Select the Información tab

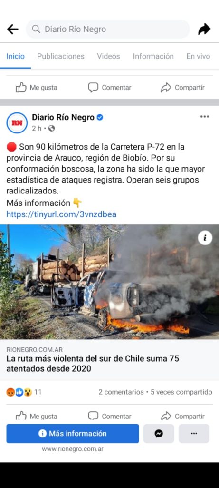(153, 56)
